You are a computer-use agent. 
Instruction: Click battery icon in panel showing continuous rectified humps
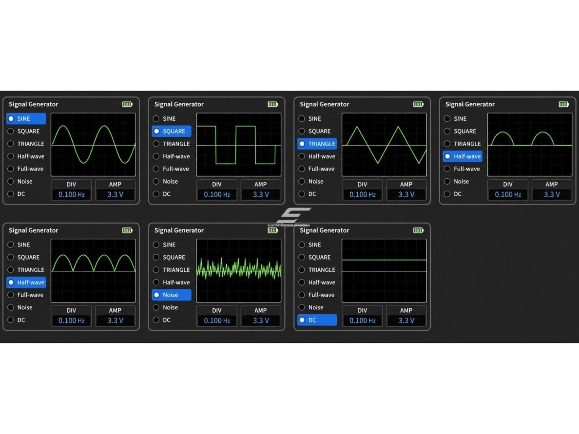click(x=127, y=230)
